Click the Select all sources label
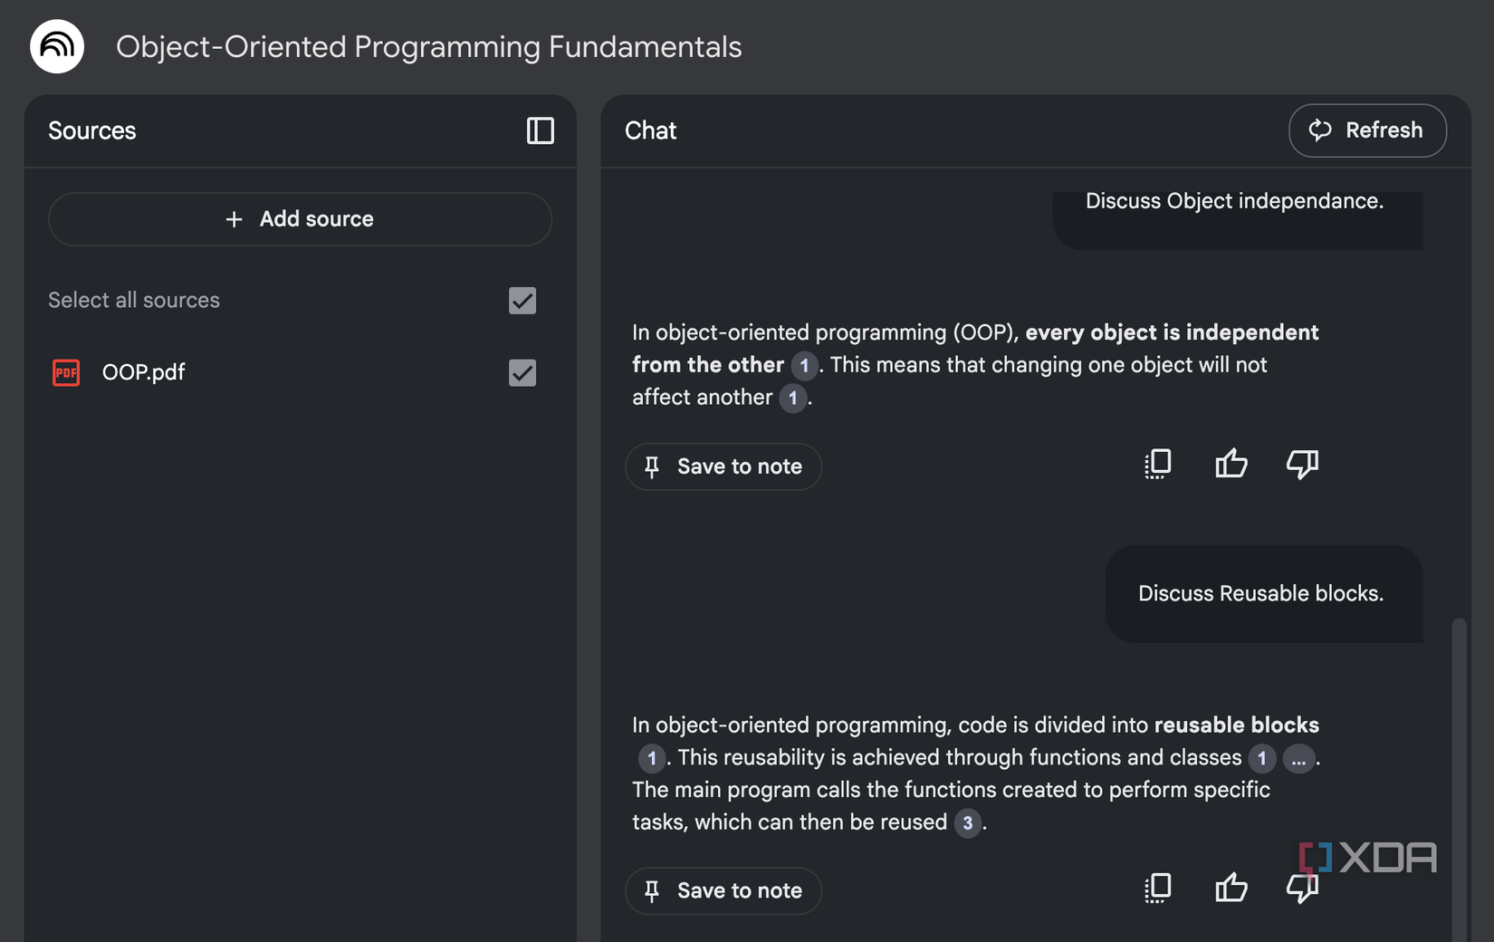Screen dimensions: 1494x942 tap(134, 301)
